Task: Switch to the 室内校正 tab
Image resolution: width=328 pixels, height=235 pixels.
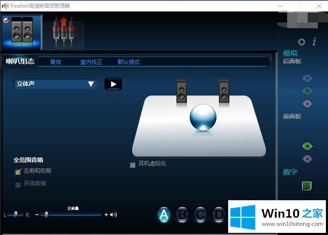Action: [x=91, y=62]
